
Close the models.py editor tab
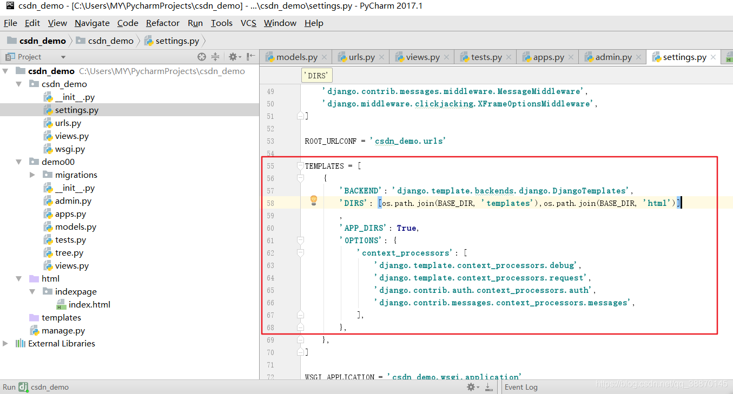pyautogui.click(x=324, y=57)
